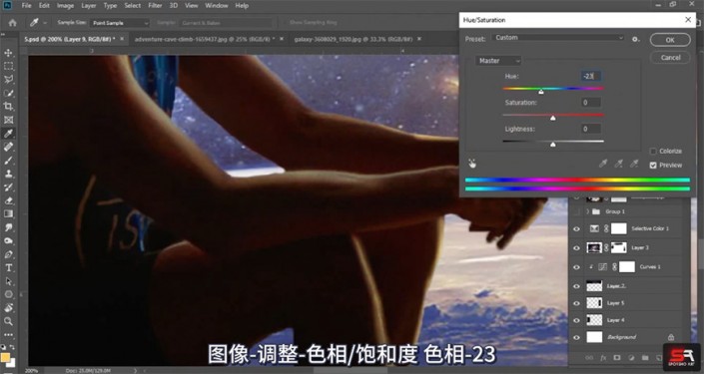
Task: Select the Crop tool
Action: pyautogui.click(x=8, y=107)
